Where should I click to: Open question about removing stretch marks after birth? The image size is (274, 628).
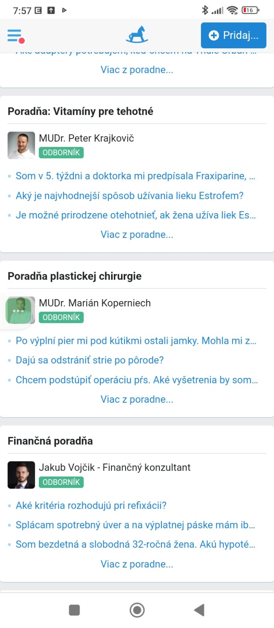coord(90,360)
